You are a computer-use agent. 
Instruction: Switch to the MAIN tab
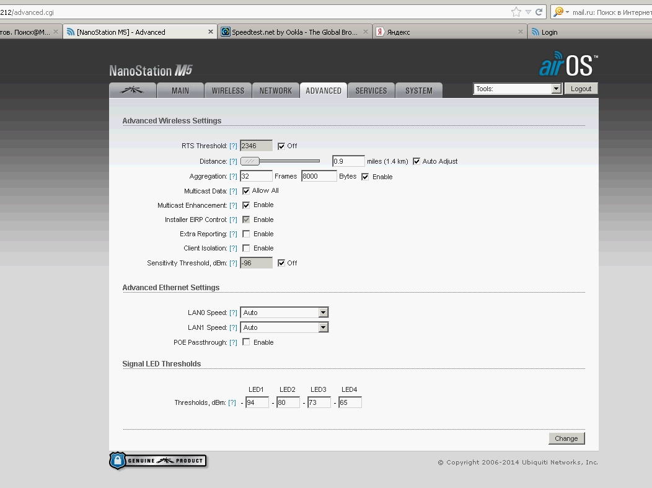[x=180, y=91]
